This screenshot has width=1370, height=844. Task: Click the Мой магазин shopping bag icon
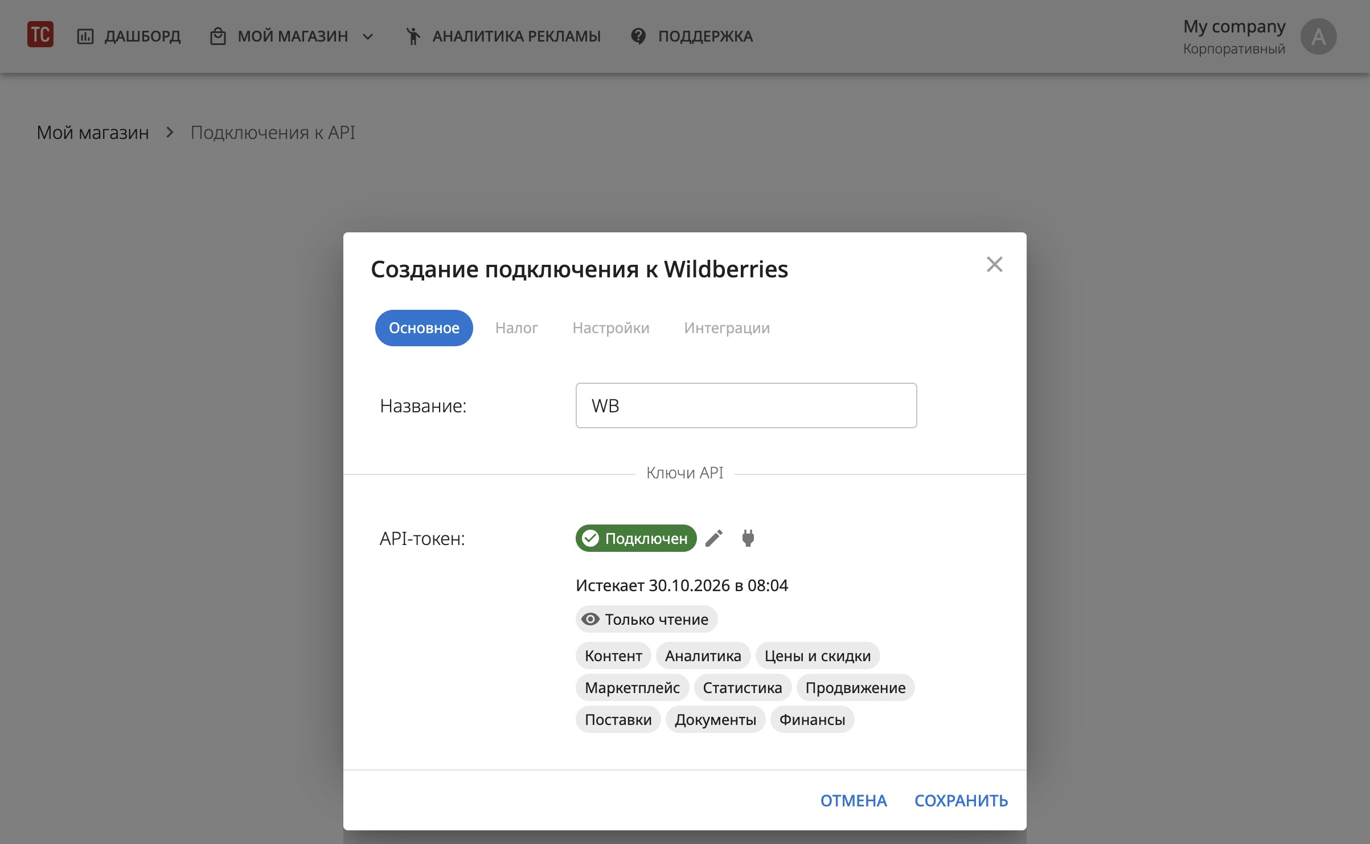pos(218,36)
